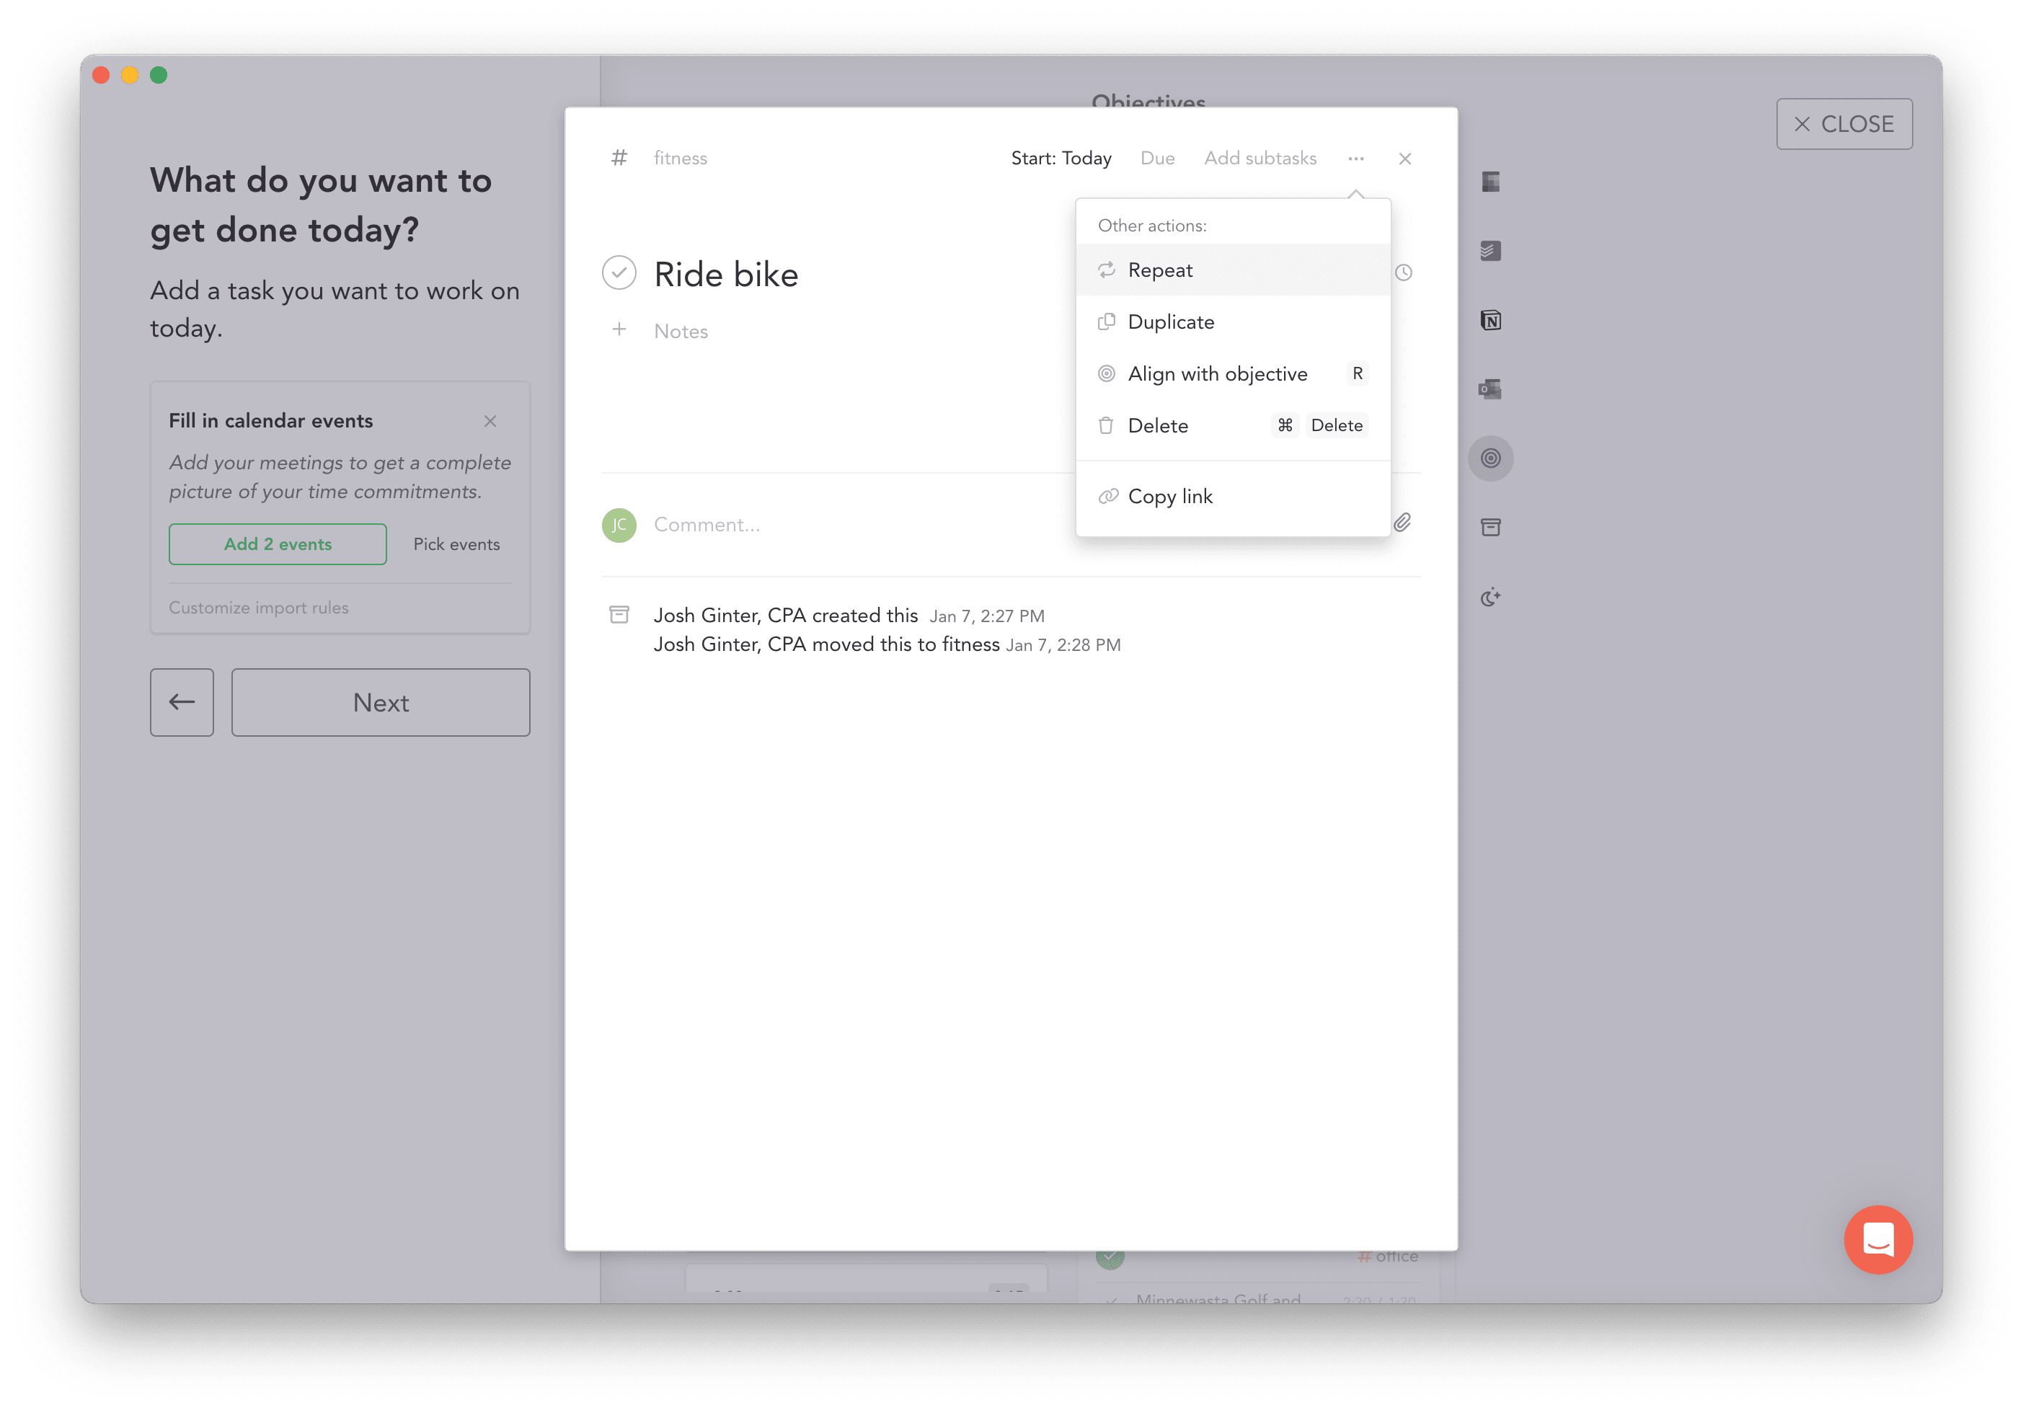2023x1410 pixels.
Task: Open the Archive box sidebar icon
Action: coord(1491,527)
